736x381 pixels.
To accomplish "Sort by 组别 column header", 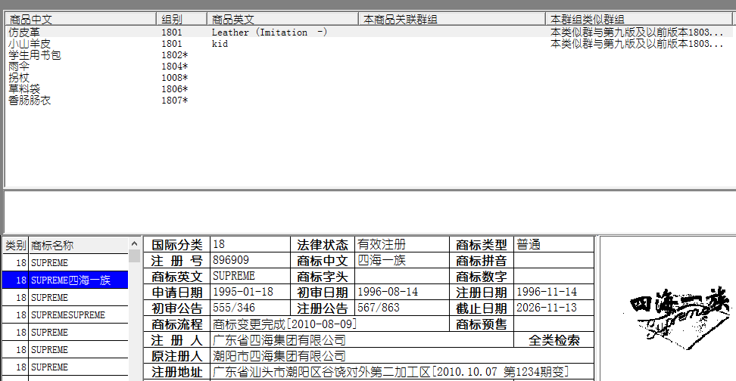I will (182, 19).
